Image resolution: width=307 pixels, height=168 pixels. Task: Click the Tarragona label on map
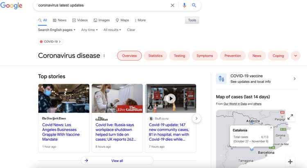246,161
